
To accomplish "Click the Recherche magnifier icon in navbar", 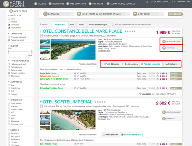I will pos(50,4).
